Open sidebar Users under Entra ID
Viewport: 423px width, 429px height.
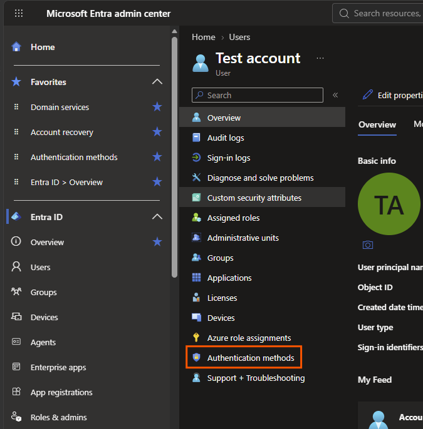(40, 267)
